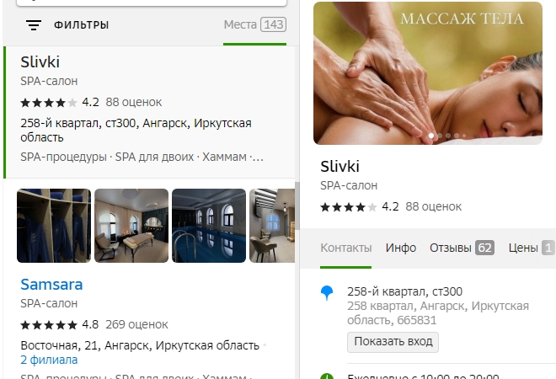Image resolution: width=556 pixels, height=379 pixels.
Task: Open the Отзывы reviews tab
Action: 462,248
